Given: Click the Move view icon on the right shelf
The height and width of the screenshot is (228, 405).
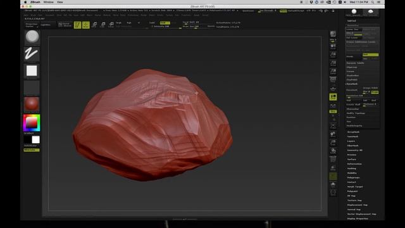Looking at the screenshot, I should click(333, 134).
